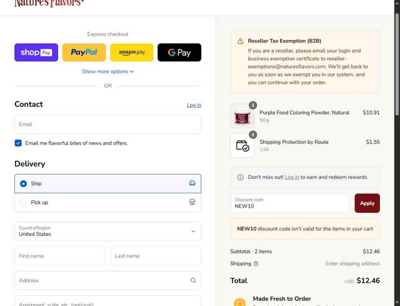Click the Subtotal - 2 items label

(251, 252)
